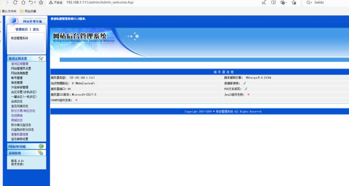Open the 网址收藏 bookmarks folder
This screenshot has width=349, height=186.
tap(28, 11)
